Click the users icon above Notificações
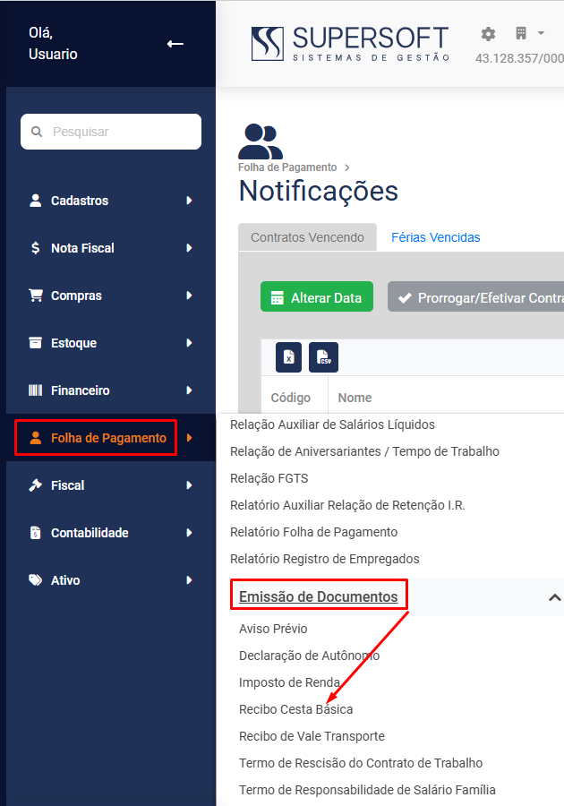Image resolution: width=564 pixels, height=806 pixels. [261, 141]
